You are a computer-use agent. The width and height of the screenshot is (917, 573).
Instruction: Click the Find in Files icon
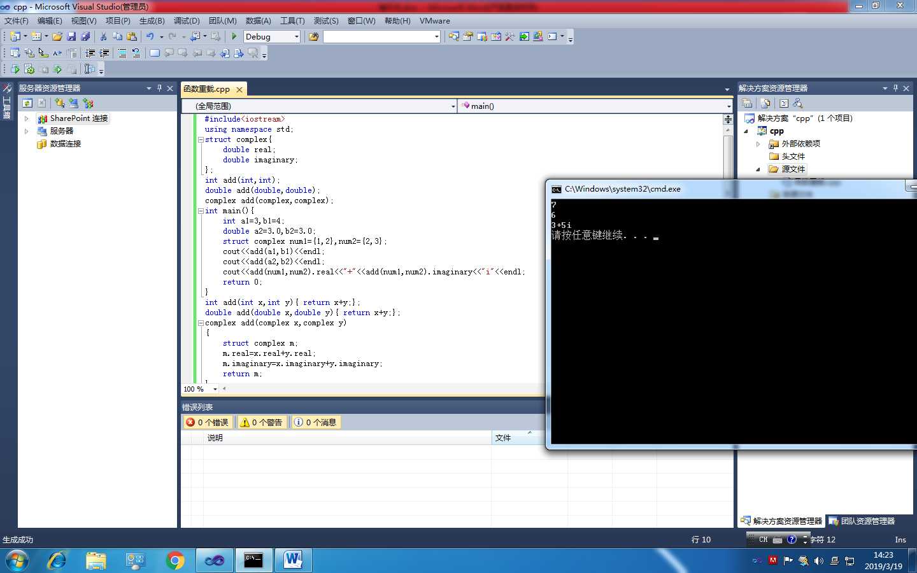[x=313, y=37]
